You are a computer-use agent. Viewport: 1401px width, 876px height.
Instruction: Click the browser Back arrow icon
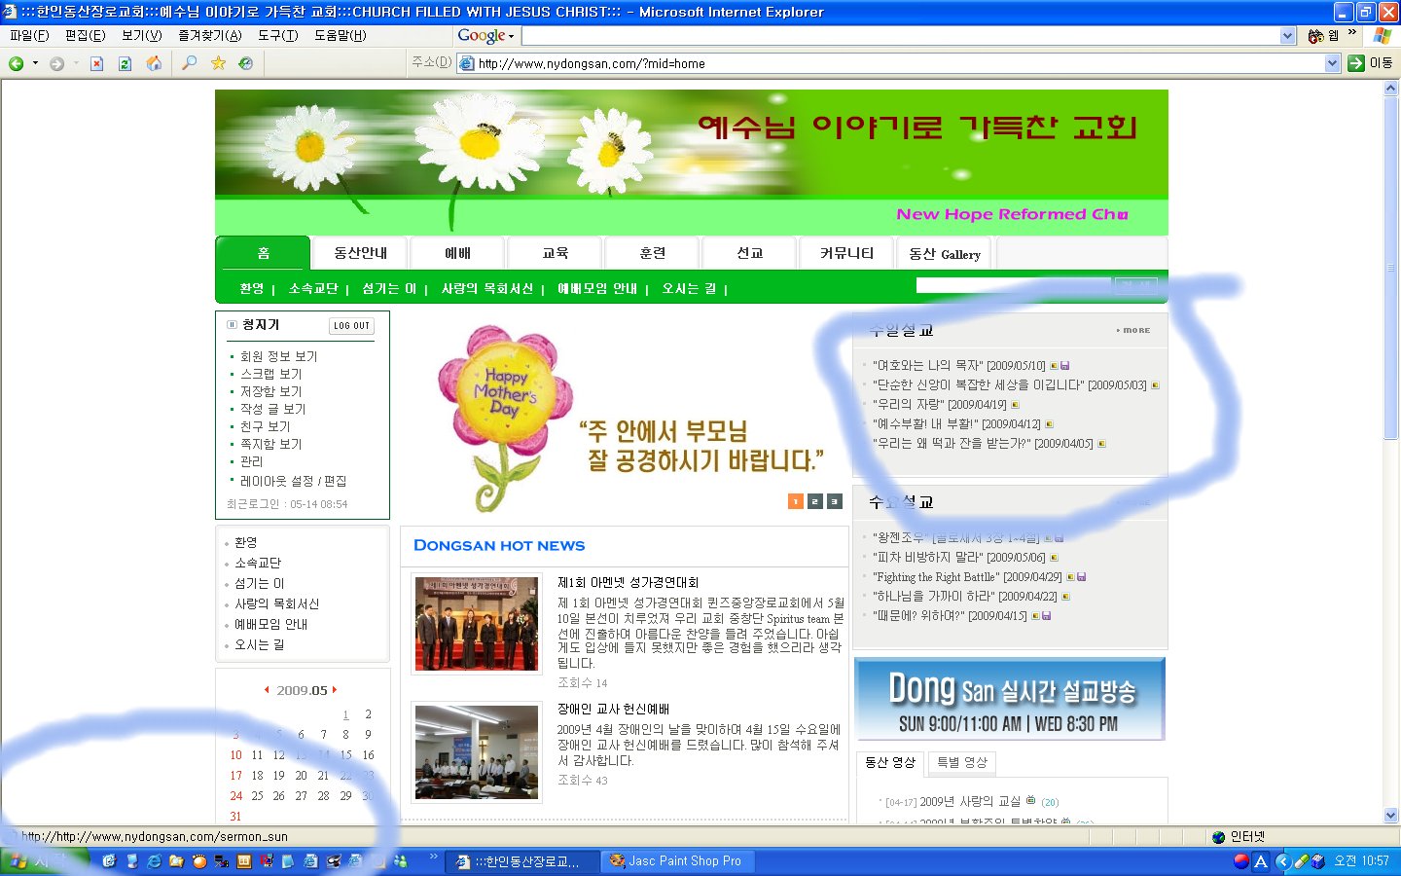point(17,63)
